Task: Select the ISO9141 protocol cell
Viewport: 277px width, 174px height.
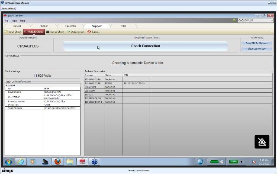Action: point(94,95)
